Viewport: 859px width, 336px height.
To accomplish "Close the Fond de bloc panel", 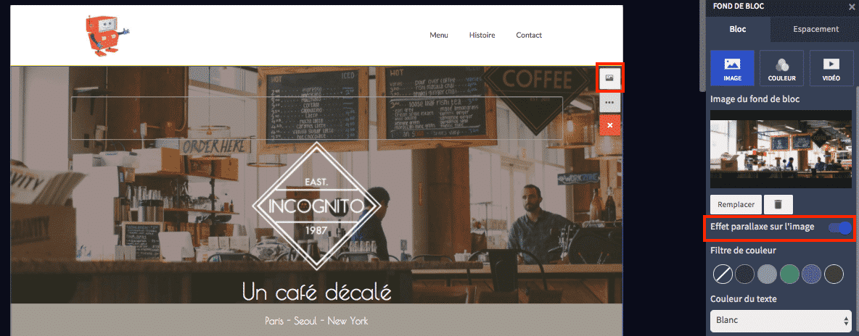I will click(x=851, y=7).
